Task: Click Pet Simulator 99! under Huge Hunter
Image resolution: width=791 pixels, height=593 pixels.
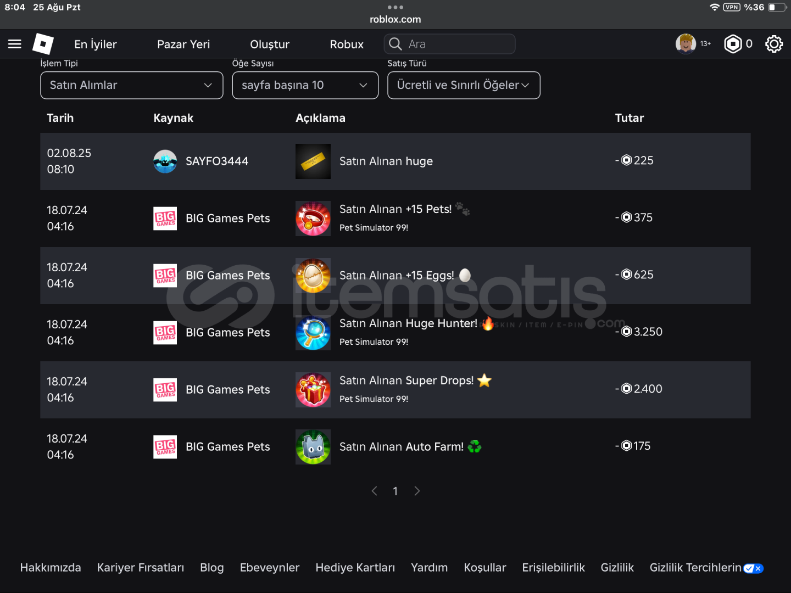Action: click(374, 342)
